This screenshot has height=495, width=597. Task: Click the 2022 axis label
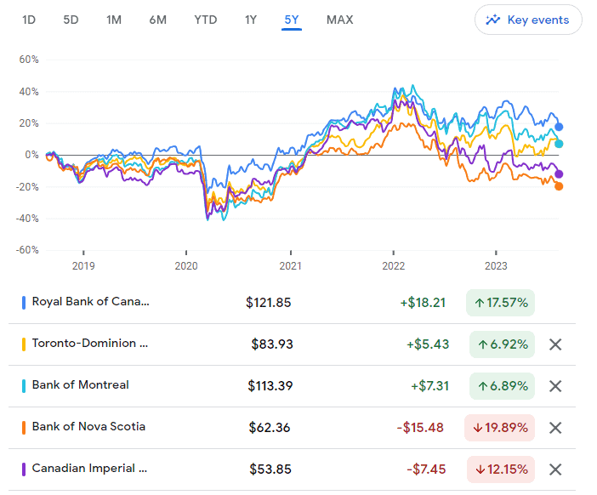click(393, 265)
